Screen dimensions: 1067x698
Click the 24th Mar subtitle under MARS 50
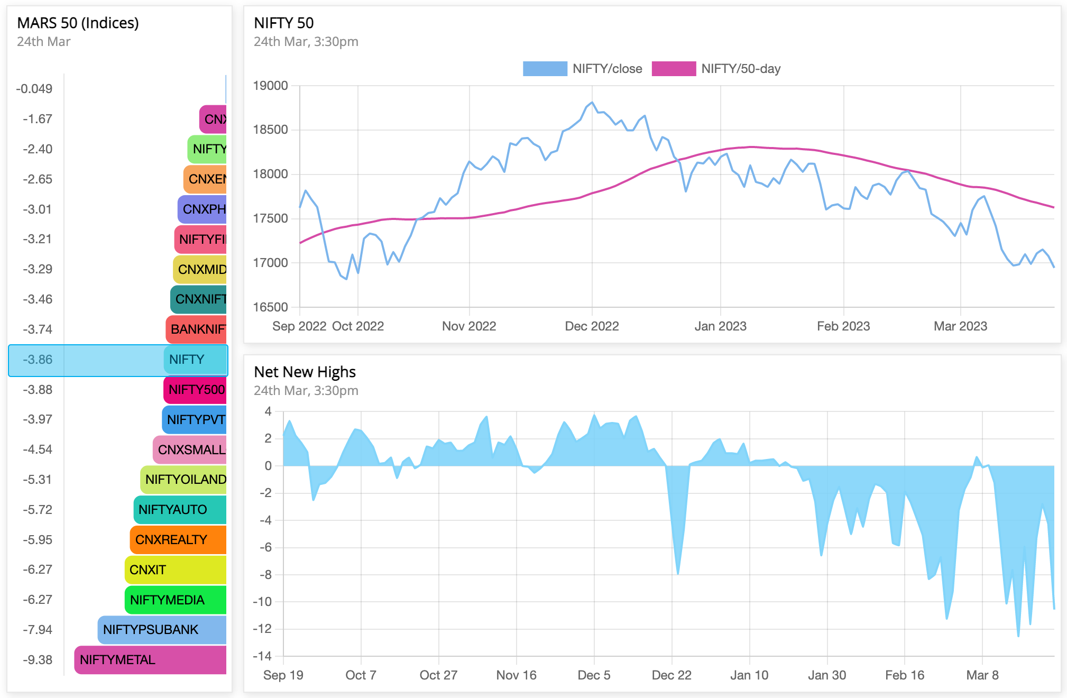tap(43, 42)
